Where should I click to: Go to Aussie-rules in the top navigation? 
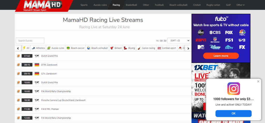coord(100,5)
